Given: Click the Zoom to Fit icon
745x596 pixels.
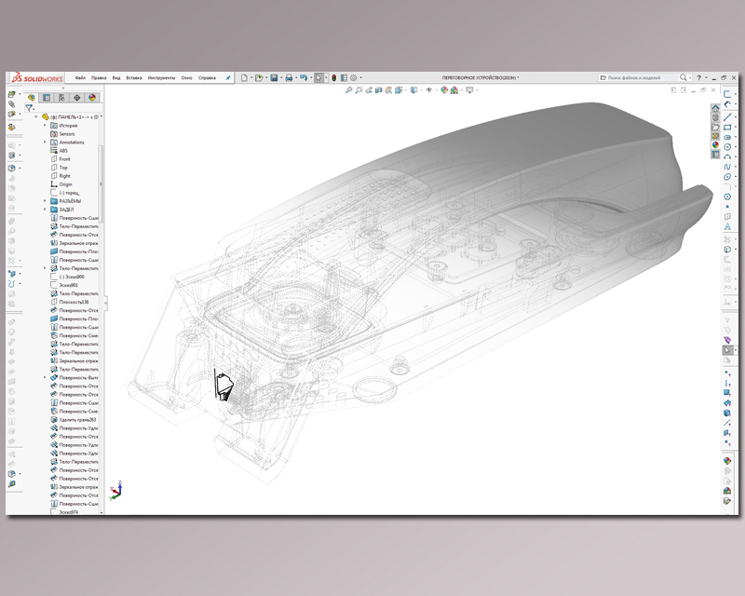Looking at the screenshot, I should click(348, 90).
